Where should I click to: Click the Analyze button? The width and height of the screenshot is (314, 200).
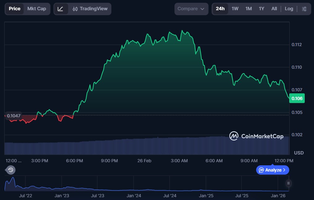273,170
